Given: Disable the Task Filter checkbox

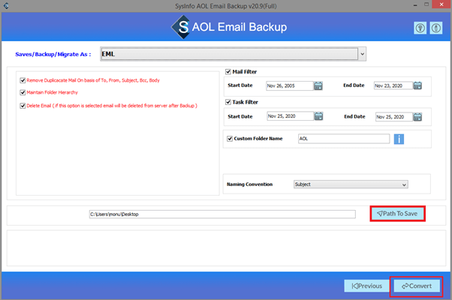Looking at the screenshot, I should pyautogui.click(x=228, y=102).
